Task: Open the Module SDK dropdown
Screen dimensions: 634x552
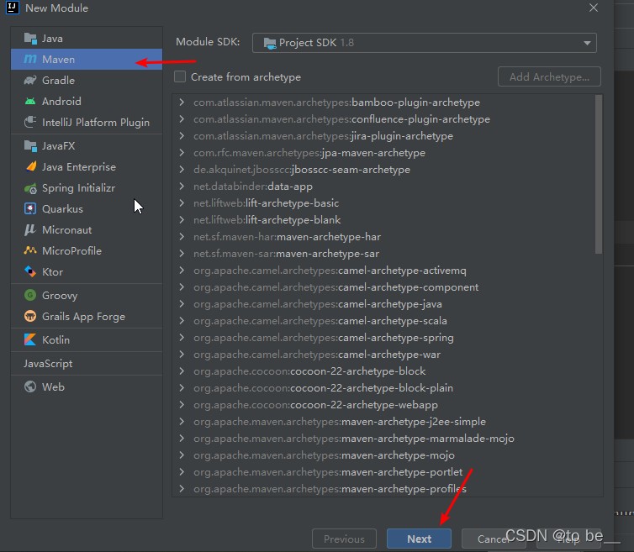Action: [x=424, y=43]
